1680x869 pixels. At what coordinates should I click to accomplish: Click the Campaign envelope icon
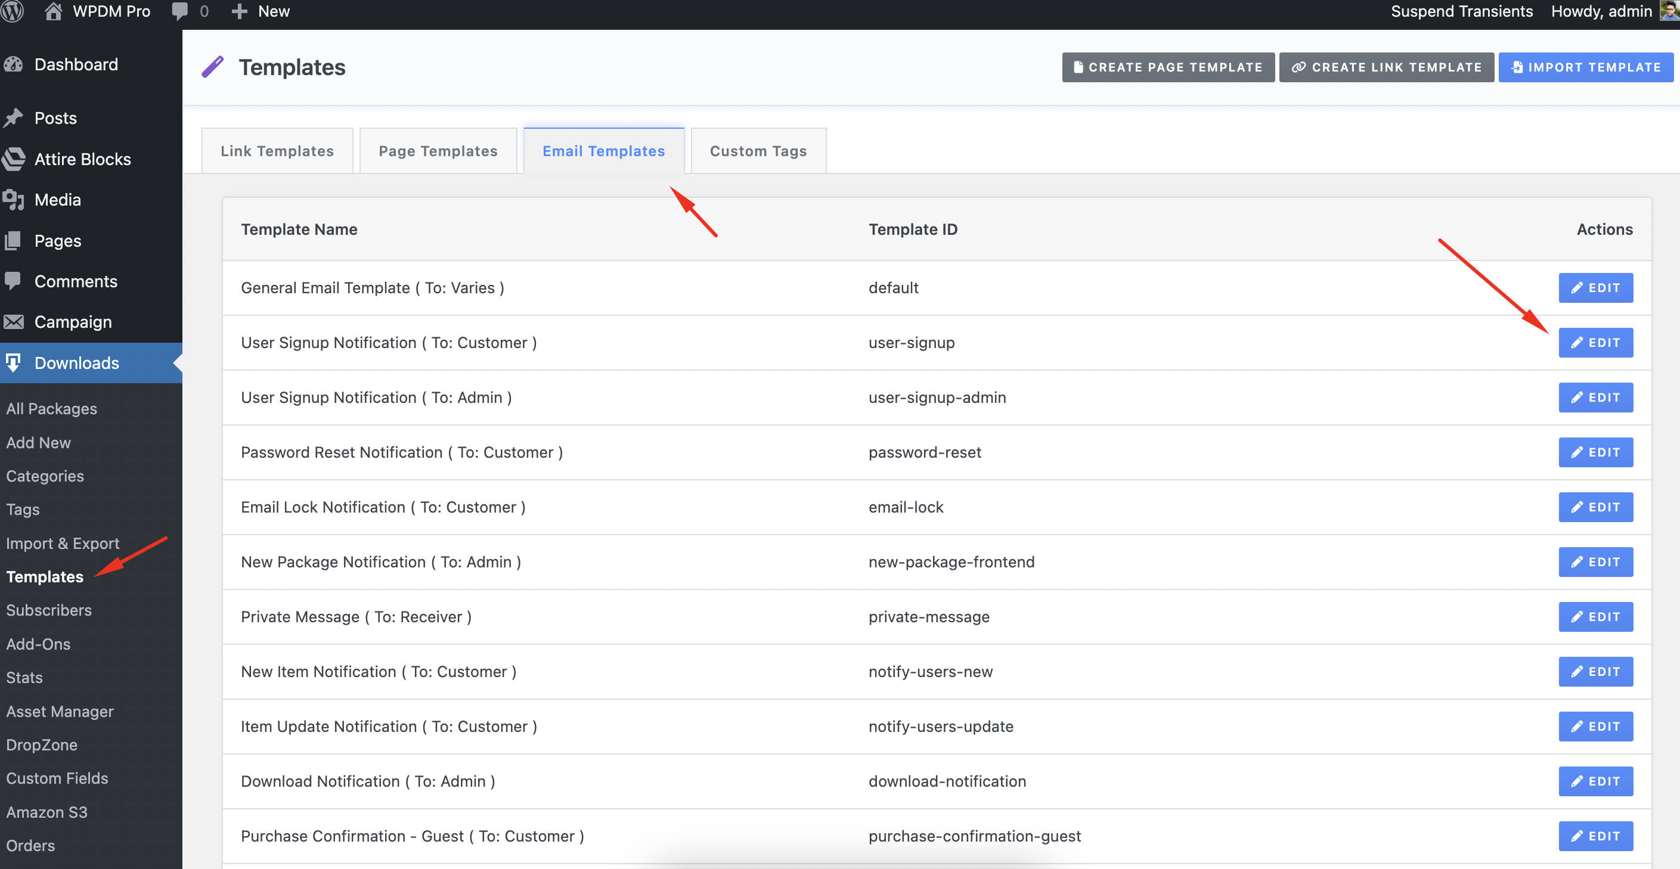[13, 322]
